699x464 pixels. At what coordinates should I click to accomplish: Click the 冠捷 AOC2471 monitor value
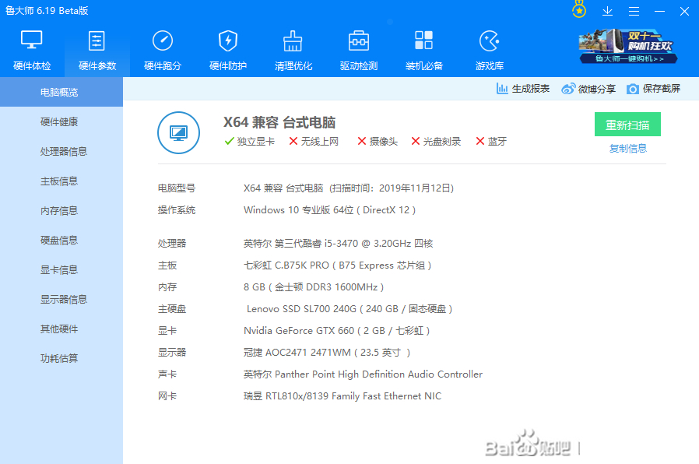point(327,353)
